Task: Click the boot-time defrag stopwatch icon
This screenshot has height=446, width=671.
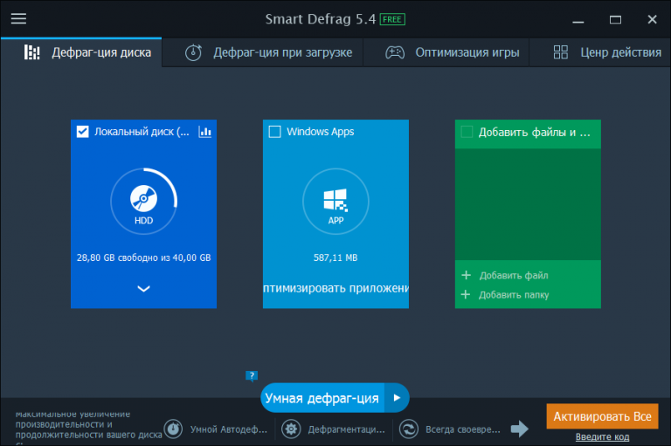Action: pyautogui.click(x=193, y=52)
